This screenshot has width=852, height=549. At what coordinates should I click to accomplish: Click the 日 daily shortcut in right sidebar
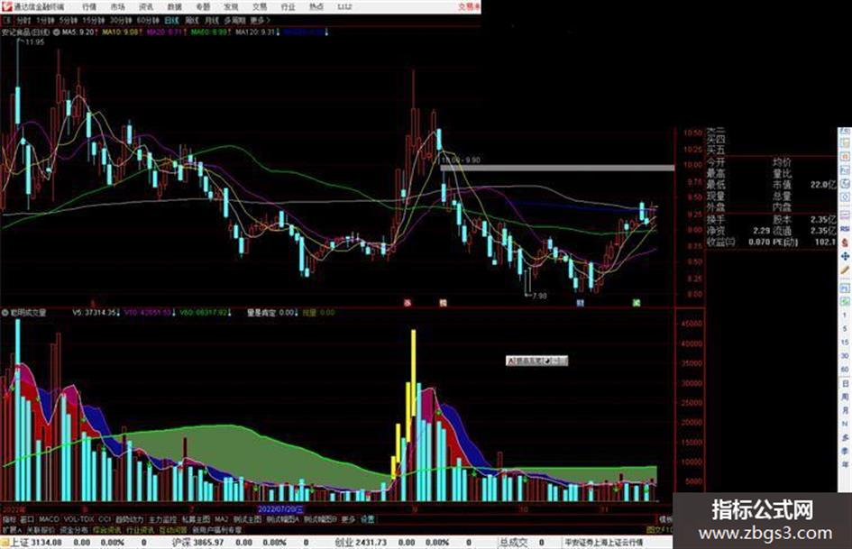coord(845,384)
